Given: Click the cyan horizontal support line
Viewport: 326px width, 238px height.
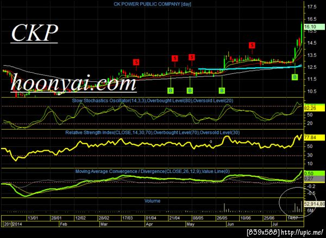Looking at the screenshot, I should (250, 68).
